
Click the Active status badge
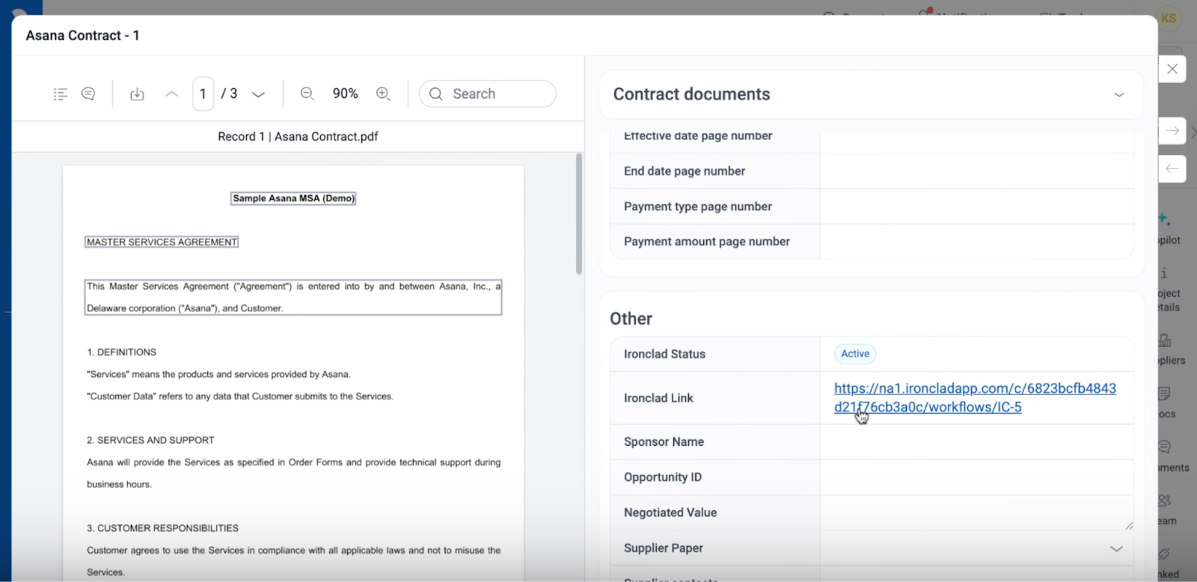(x=854, y=354)
